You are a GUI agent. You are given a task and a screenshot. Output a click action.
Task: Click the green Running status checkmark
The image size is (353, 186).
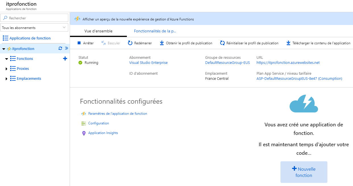(x=80, y=62)
